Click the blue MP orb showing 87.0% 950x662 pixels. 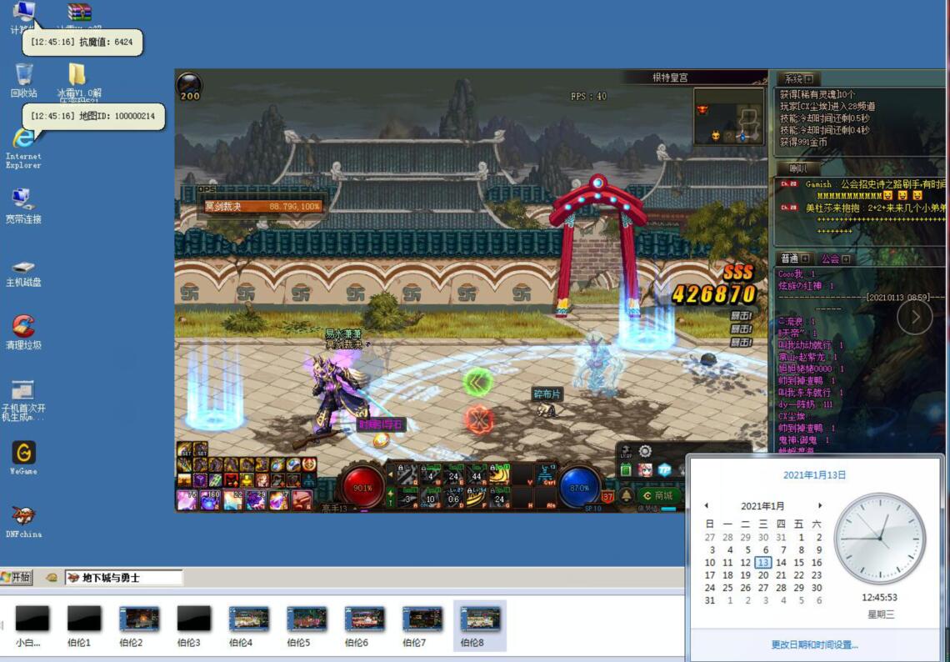pyautogui.click(x=580, y=486)
